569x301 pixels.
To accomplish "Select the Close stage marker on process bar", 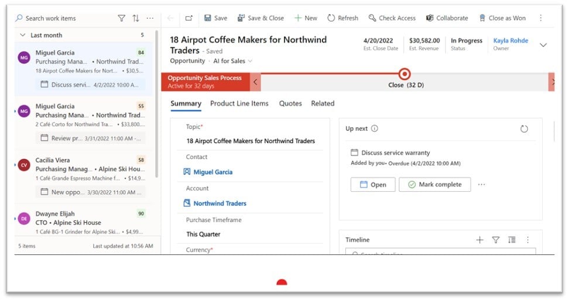I will (x=404, y=74).
